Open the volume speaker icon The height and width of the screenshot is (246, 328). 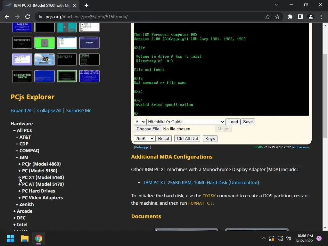point(288,238)
